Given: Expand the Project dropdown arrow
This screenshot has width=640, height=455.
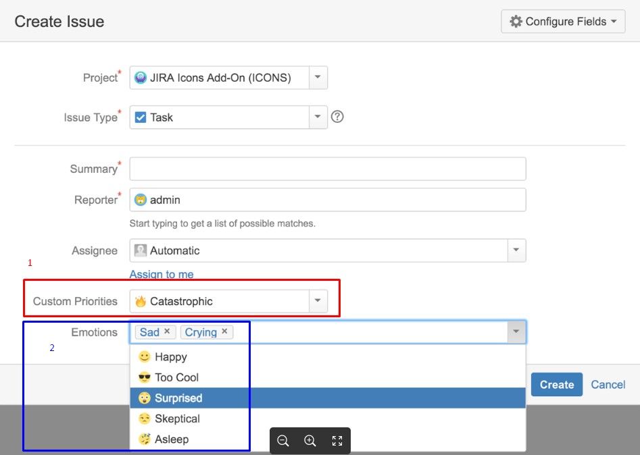Looking at the screenshot, I should click(318, 78).
